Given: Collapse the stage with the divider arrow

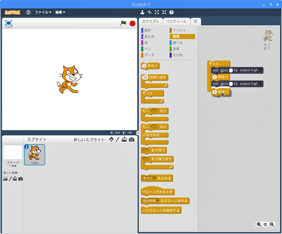Looking at the screenshot, I should coord(138,133).
